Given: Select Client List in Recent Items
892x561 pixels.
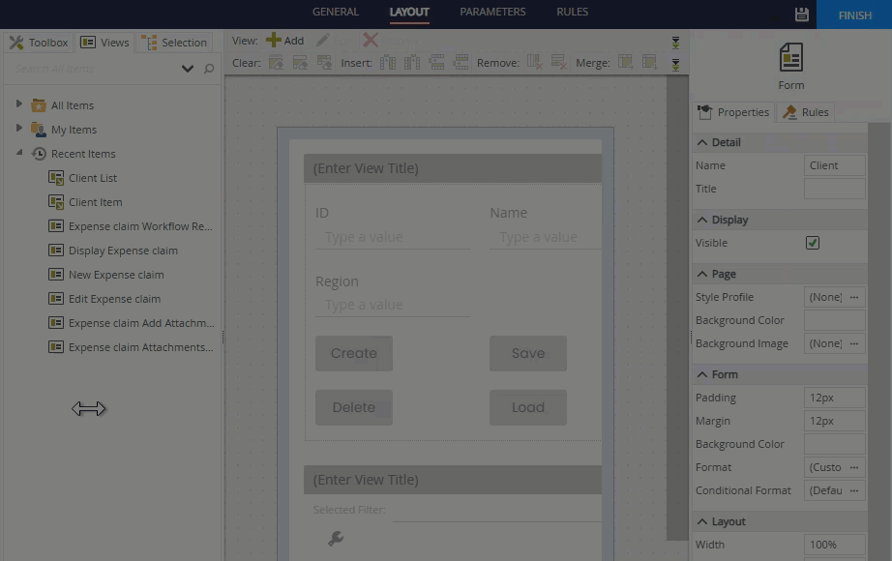Looking at the screenshot, I should (93, 178).
